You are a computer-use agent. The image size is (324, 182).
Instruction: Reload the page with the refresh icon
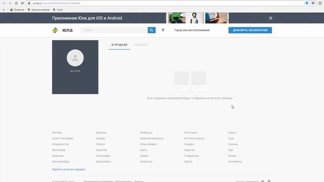coord(16,4)
